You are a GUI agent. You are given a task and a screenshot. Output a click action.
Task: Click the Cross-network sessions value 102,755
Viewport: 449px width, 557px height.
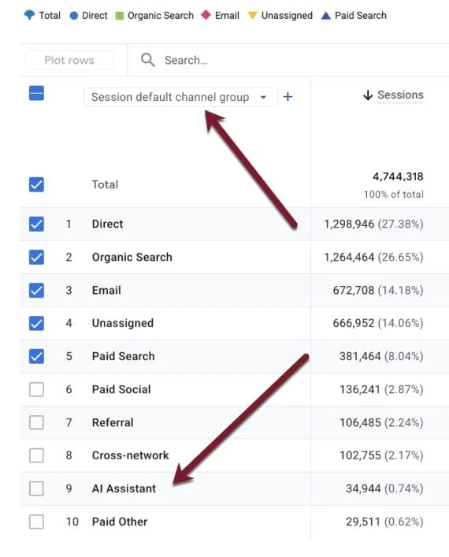tap(360, 455)
